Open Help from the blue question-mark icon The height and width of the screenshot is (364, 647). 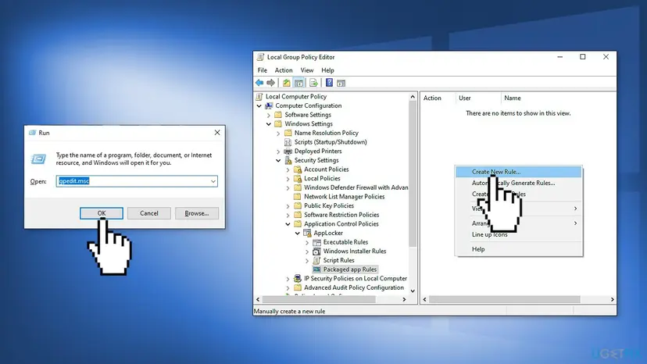329,83
